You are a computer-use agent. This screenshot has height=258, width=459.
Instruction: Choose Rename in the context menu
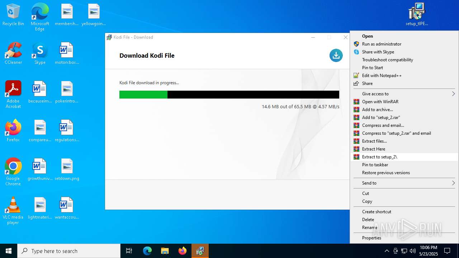click(404, 228)
